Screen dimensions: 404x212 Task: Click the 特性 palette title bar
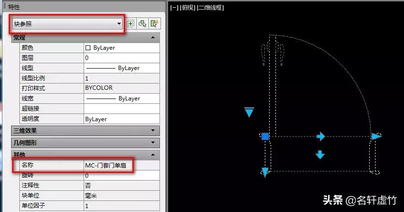point(84,7)
